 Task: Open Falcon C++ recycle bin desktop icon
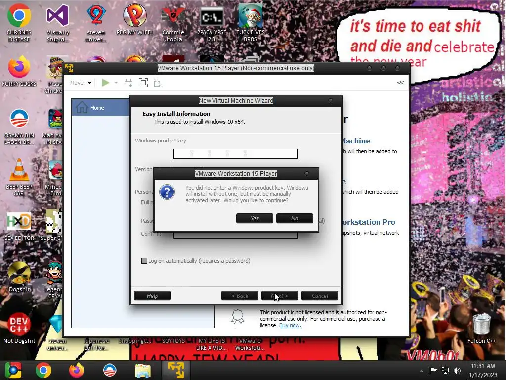(x=481, y=328)
